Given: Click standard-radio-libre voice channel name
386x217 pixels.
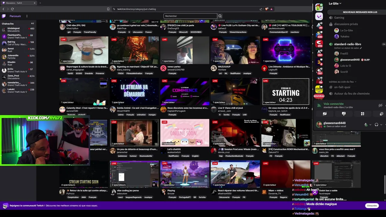Looking at the screenshot, I should (x=347, y=44).
